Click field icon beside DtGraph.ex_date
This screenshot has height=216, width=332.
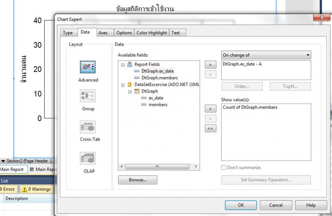[137, 71]
